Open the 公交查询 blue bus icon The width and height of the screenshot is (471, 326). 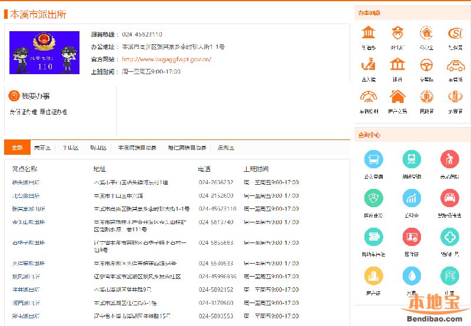point(373,159)
